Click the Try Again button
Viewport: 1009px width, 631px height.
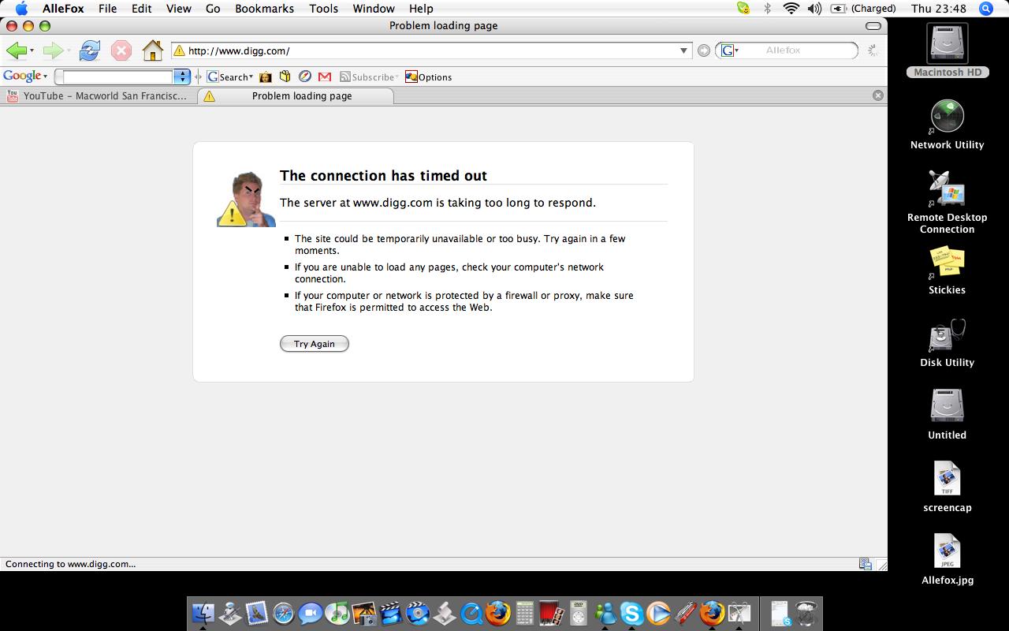coord(315,344)
